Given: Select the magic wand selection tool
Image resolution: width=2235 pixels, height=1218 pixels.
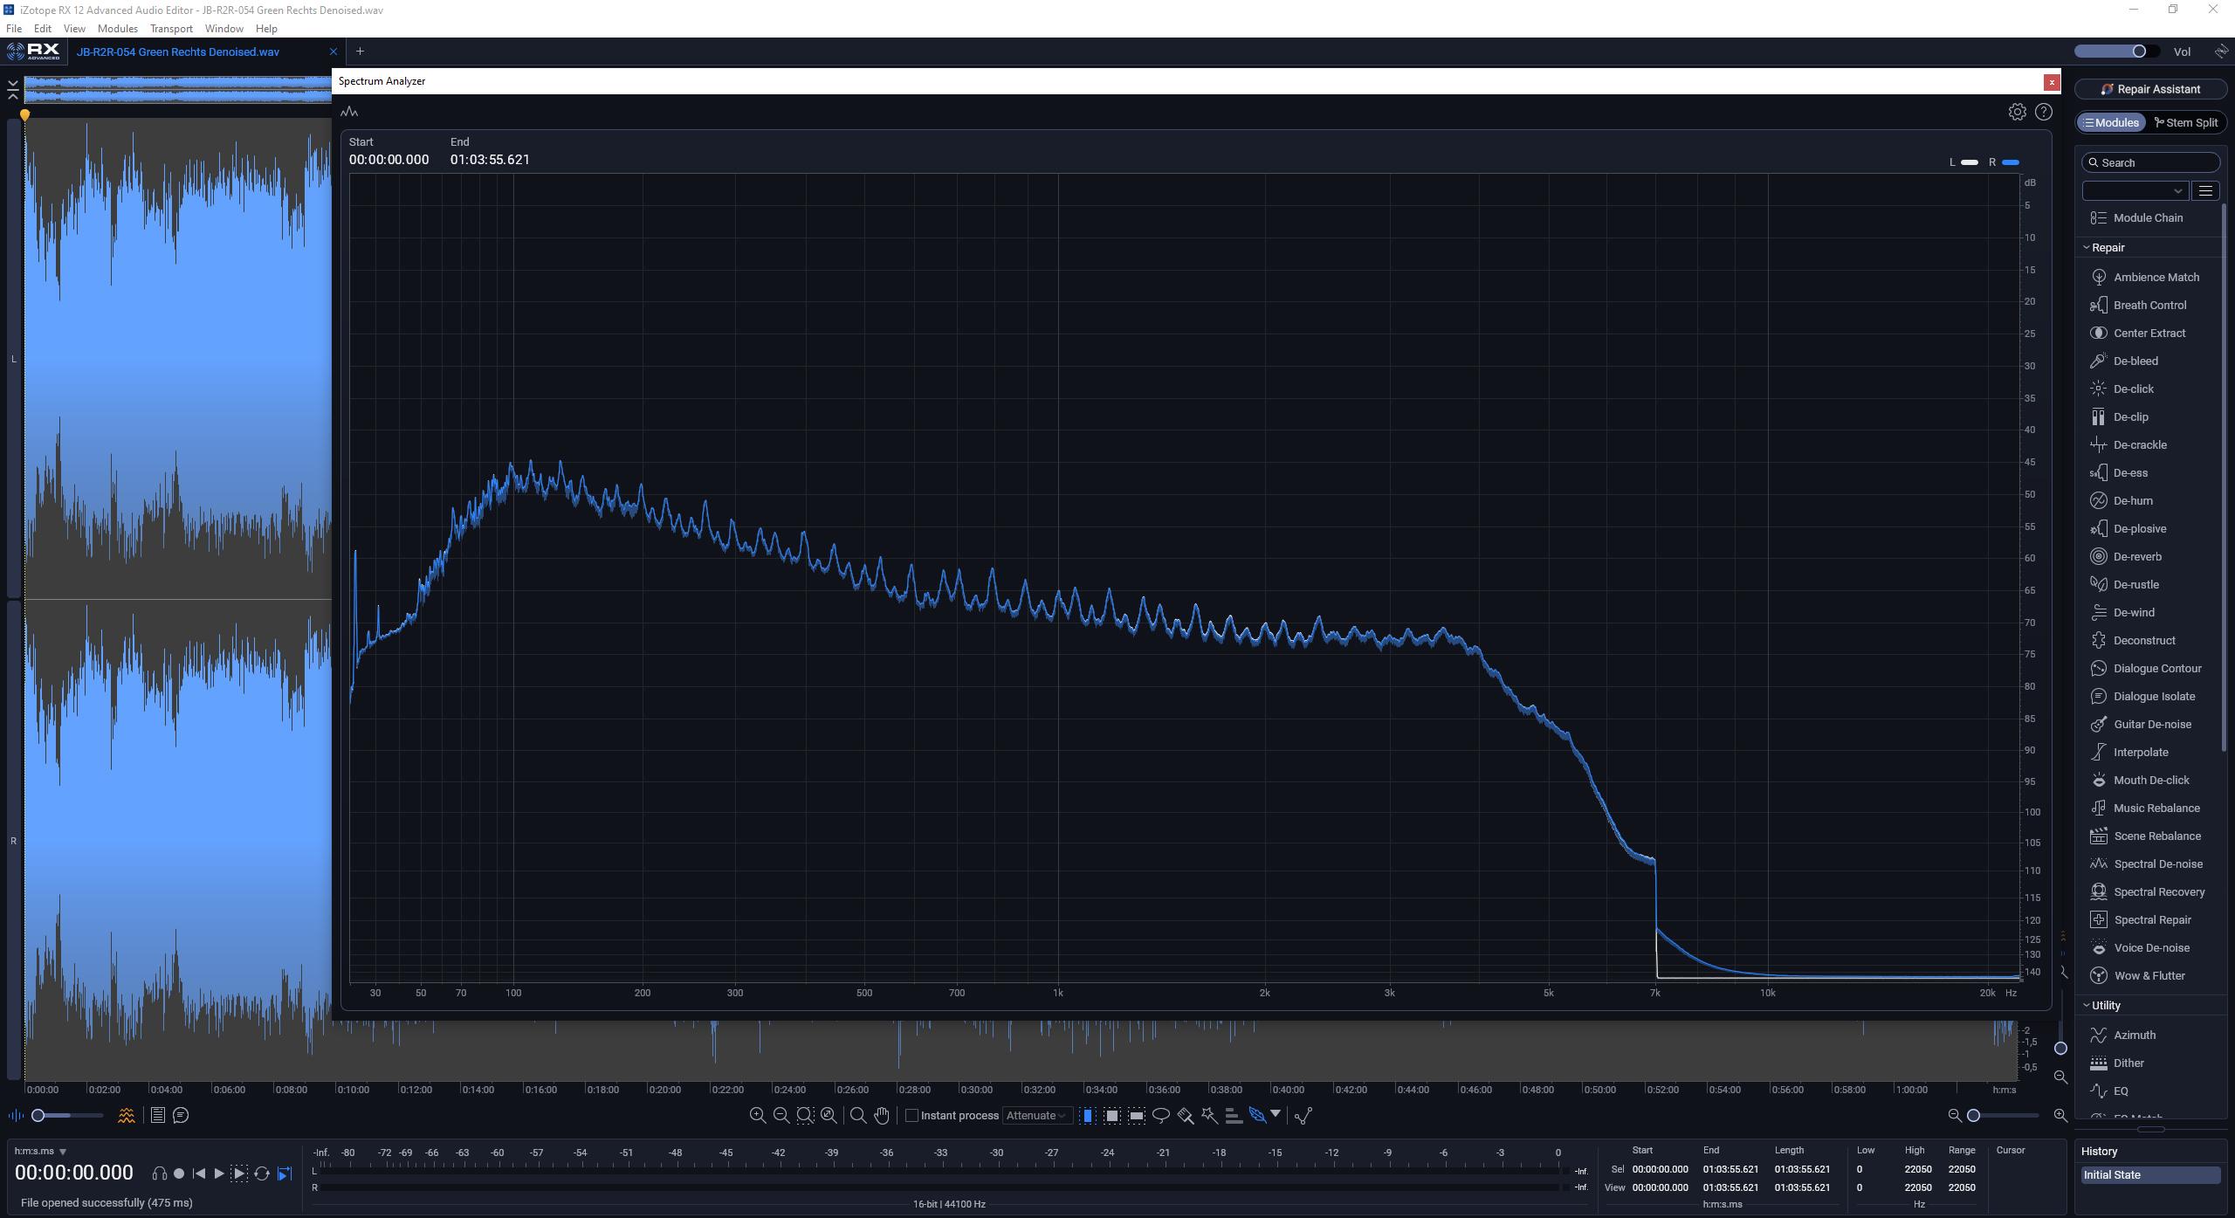Looking at the screenshot, I should coord(1209,1115).
